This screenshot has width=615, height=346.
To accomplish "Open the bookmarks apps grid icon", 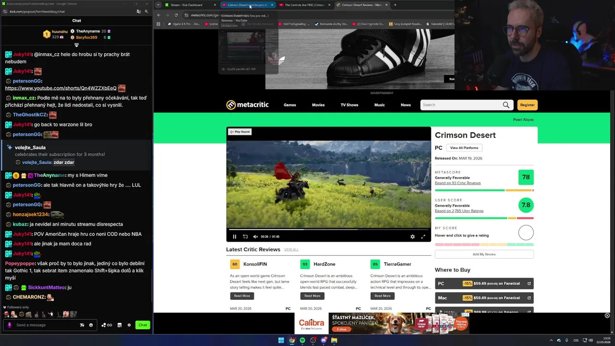I will 159,24.
